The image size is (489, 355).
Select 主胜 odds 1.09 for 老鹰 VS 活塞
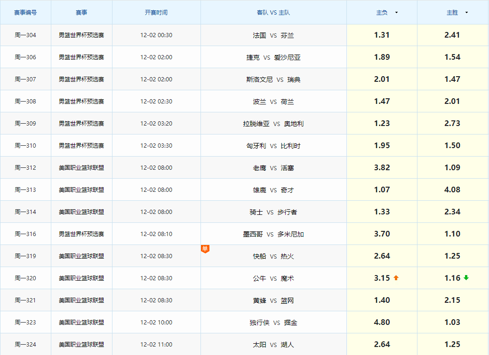pos(452,168)
